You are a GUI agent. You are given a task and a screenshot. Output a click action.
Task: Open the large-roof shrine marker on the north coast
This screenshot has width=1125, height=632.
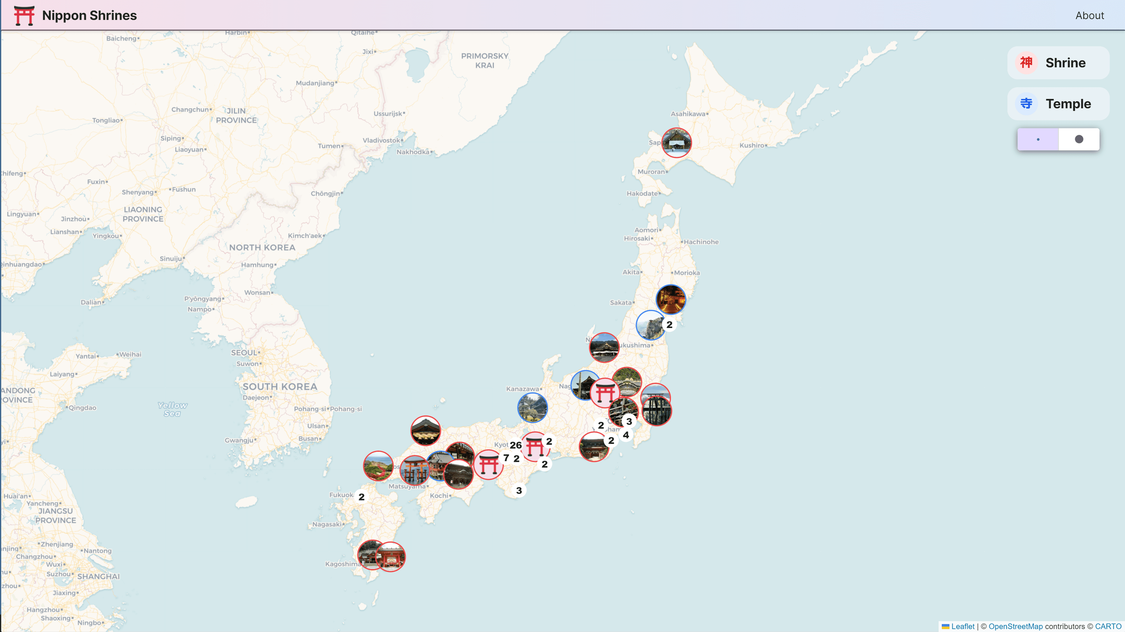[425, 431]
